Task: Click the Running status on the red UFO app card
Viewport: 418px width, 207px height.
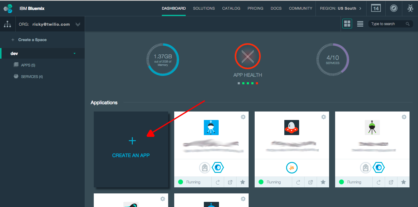Action: click(x=270, y=182)
